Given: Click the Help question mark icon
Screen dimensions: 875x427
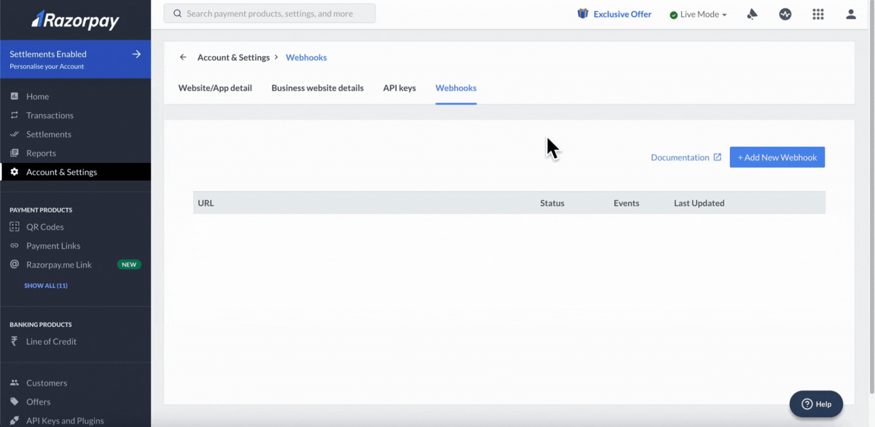Looking at the screenshot, I should click(x=807, y=404).
